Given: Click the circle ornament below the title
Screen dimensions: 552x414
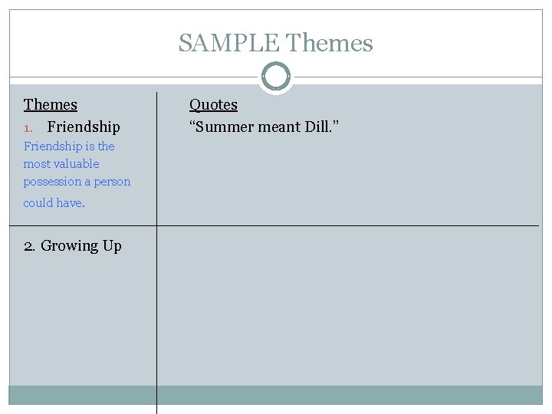Looking at the screenshot, I should click(x=276, y=77).
